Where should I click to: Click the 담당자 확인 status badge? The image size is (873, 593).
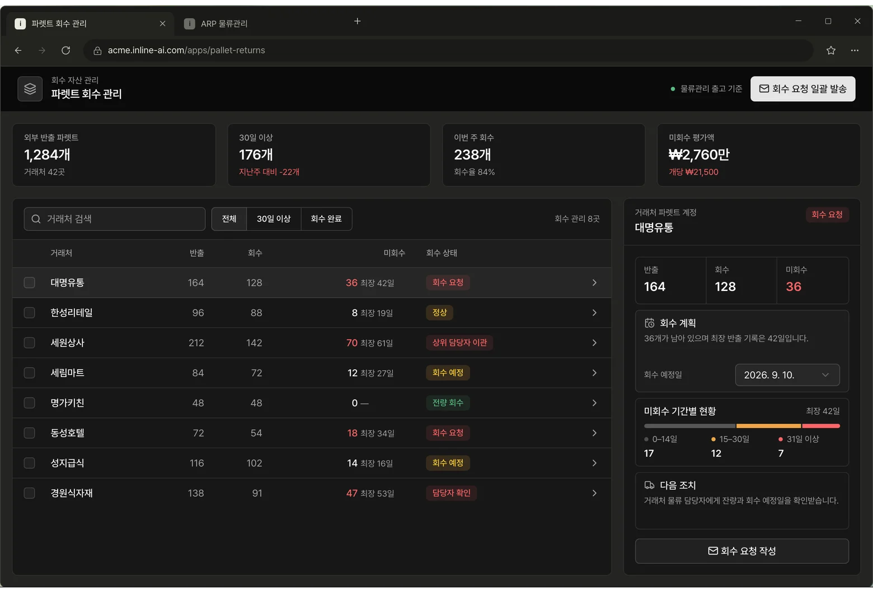[451, 493]
